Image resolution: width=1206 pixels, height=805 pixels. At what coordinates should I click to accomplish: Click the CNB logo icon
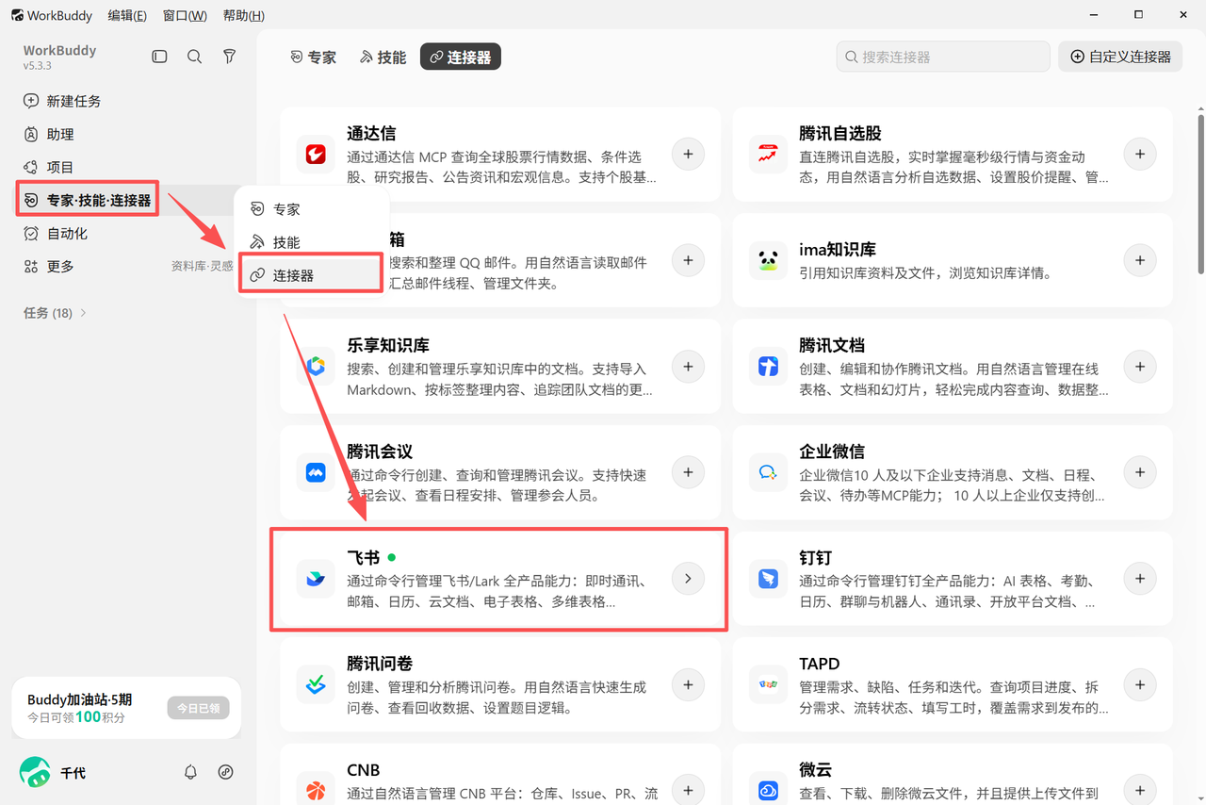tap(316, 790)
